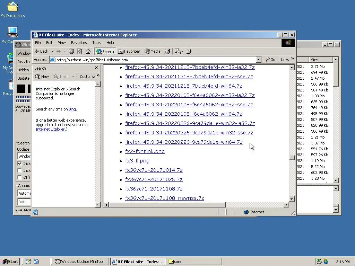Open the Favorites toolbar button
This screenshot has height=266, width=355.
click(129, 51)
